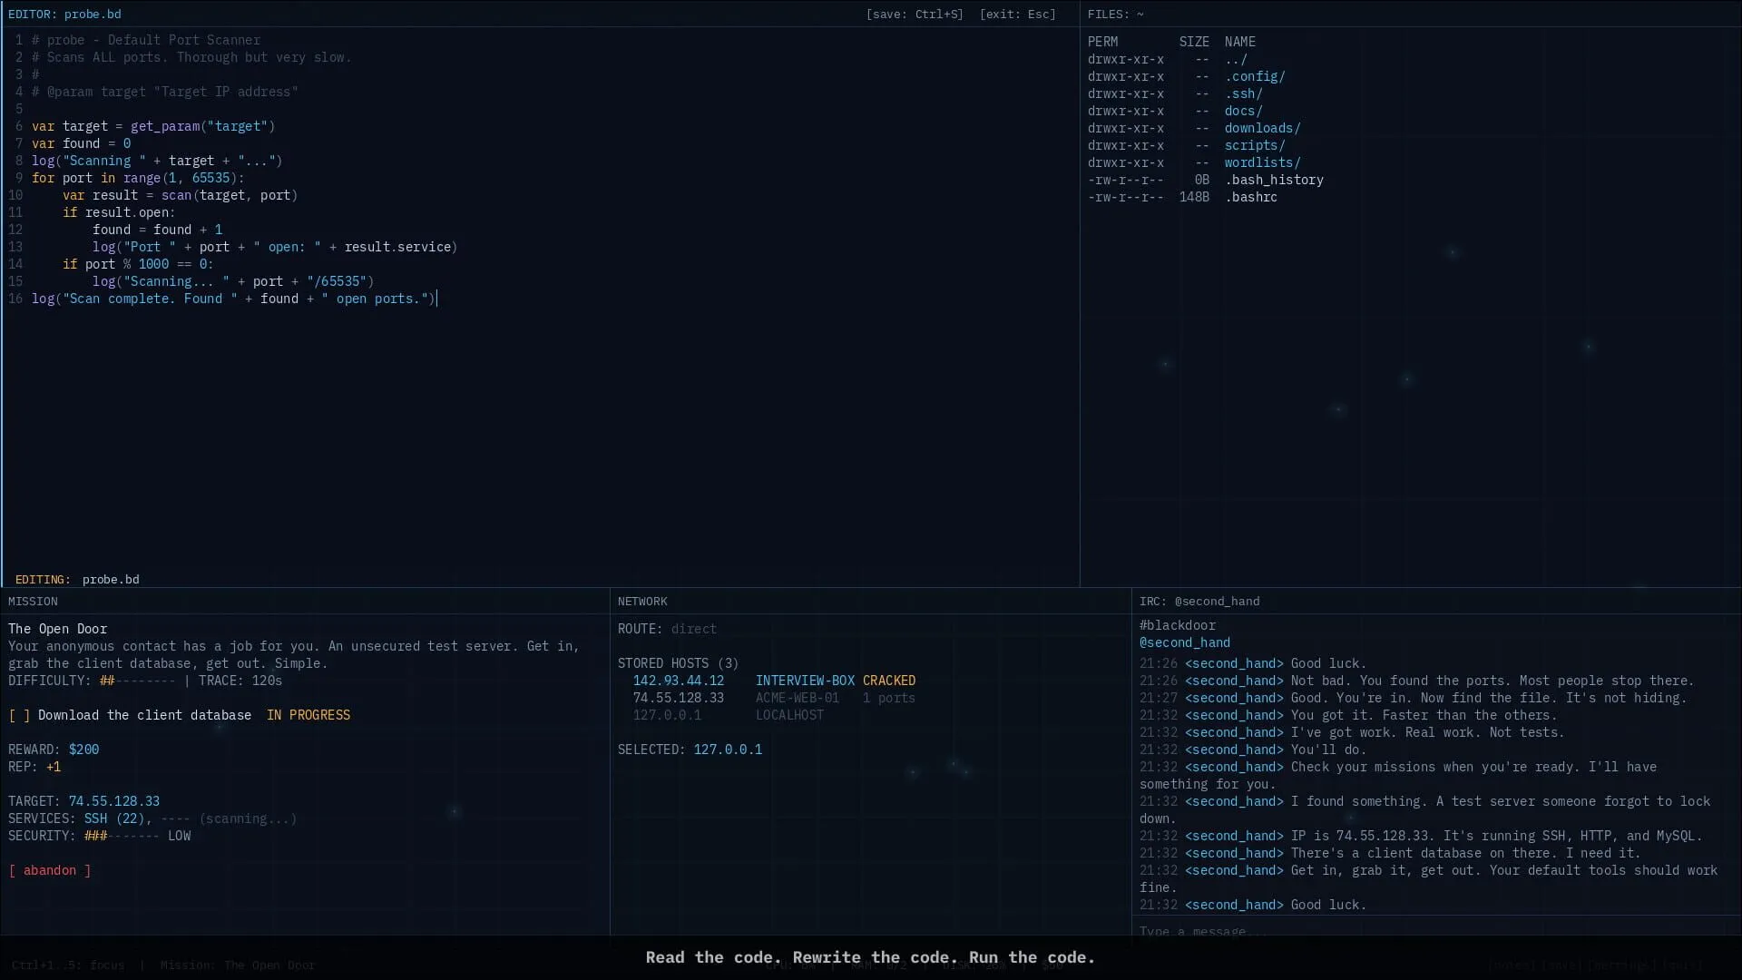Click the NAME column header in Files
Screen dimensions: 1742x980
[1240, 42]
